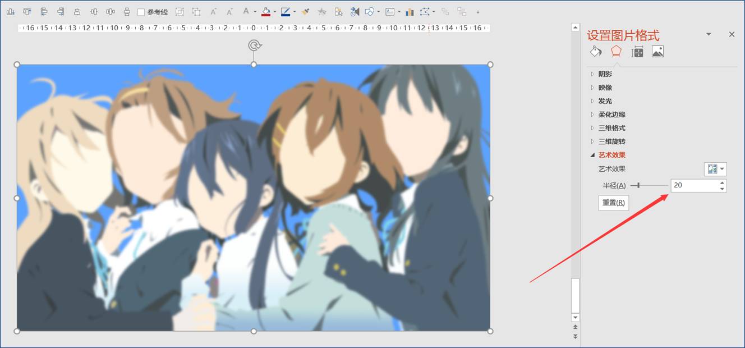This screenshot has height=348, width=745.
Task: Open the shapes dropdown arrow
Action: pyautogui.click(x=379, y=12)
